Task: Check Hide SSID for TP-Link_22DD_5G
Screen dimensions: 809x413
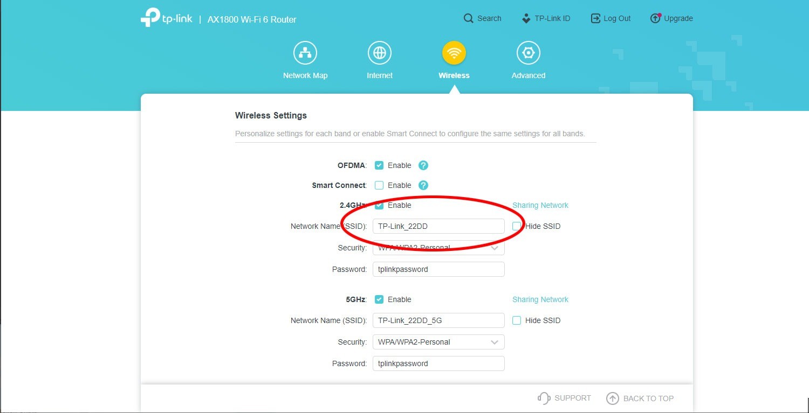Action: point(517,320)
